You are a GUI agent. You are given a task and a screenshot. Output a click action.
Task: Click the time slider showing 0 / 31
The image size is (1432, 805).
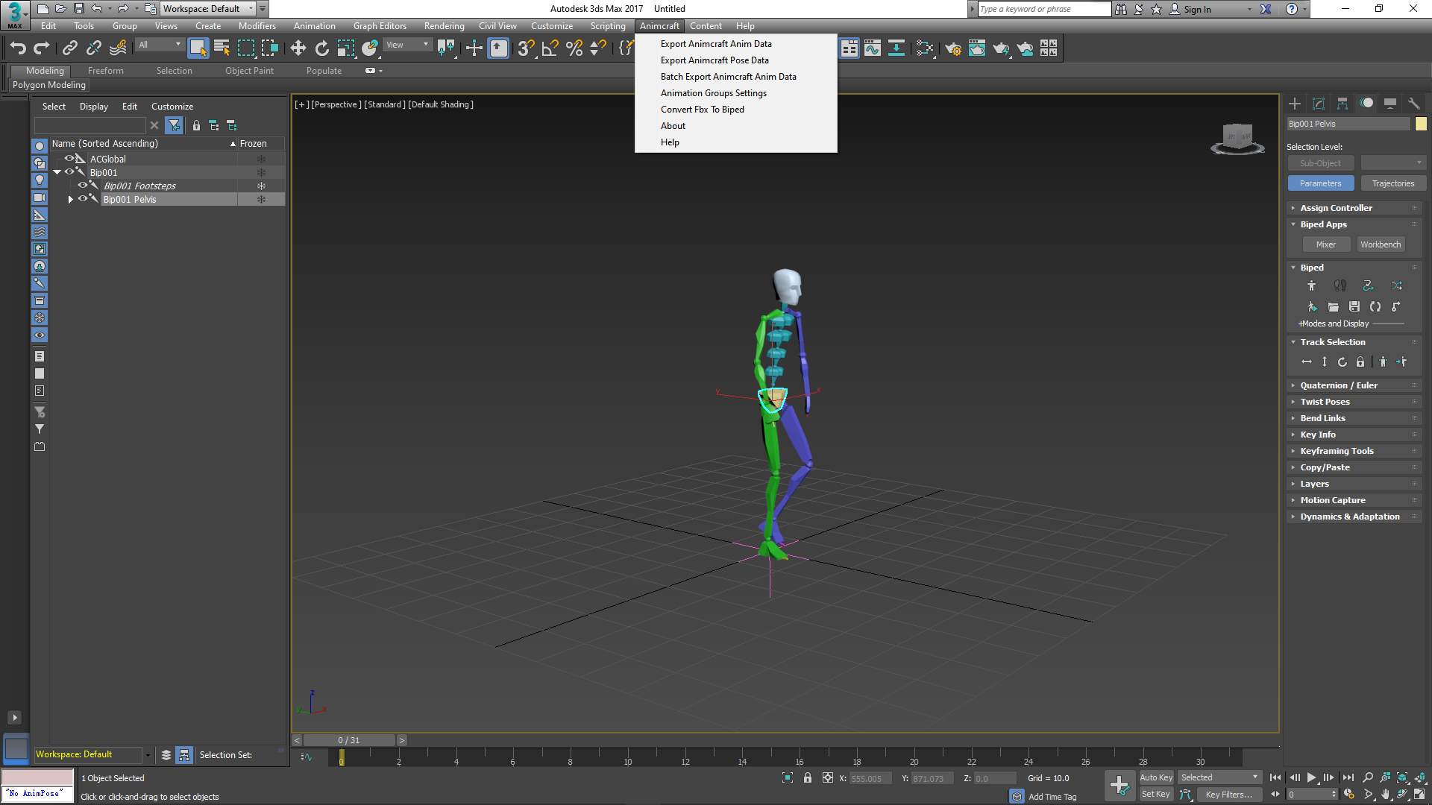pos(349,740)
